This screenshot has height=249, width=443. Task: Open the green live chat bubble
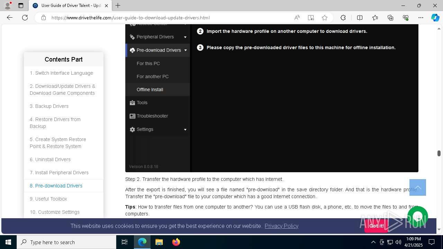418,216
